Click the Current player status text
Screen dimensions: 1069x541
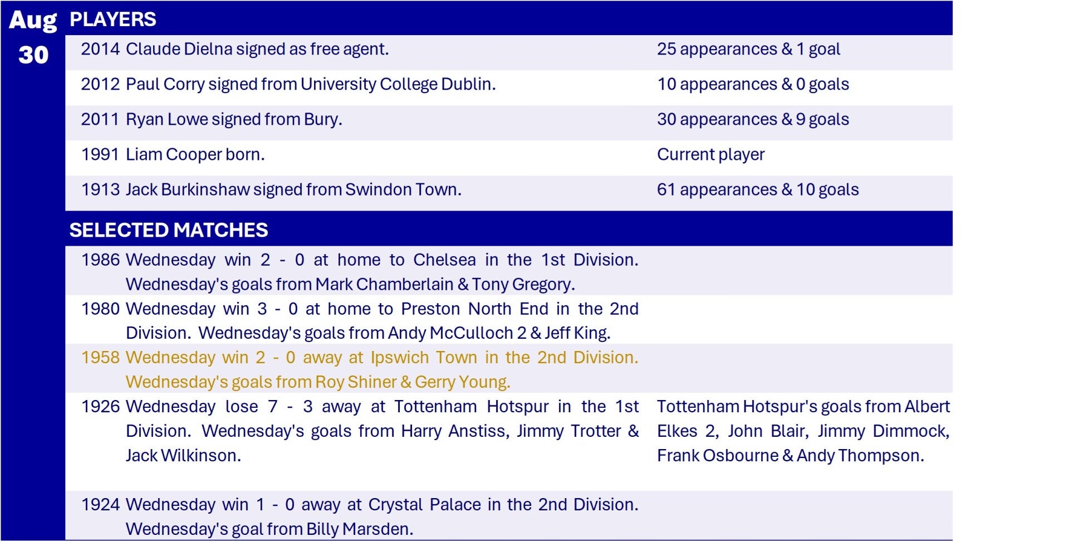point(710,154)
